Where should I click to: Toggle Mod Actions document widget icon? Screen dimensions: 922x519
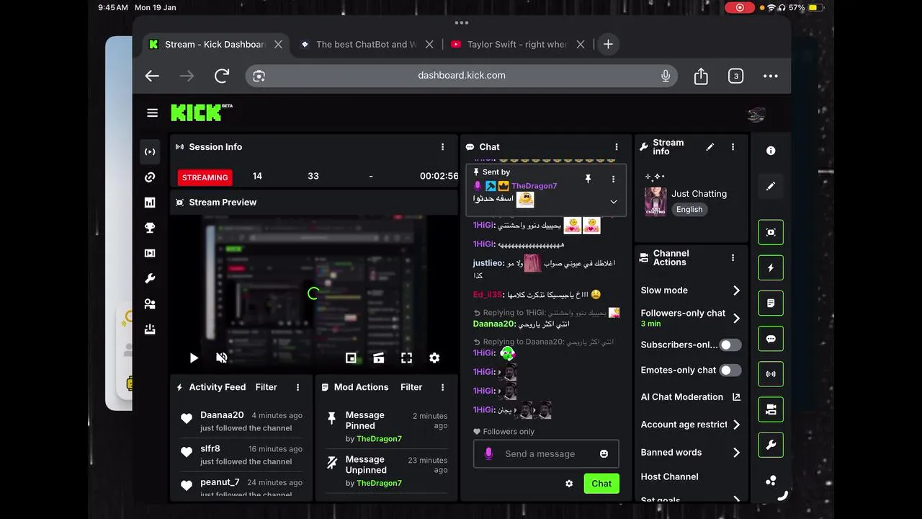[x=771, y=303]
